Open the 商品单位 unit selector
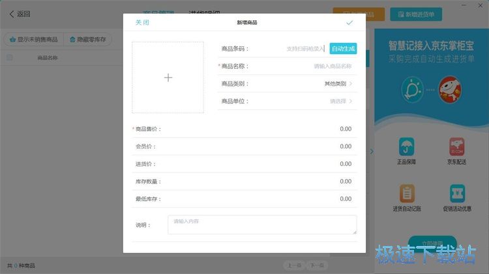 pos(340,102)
